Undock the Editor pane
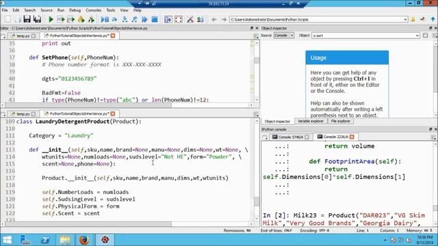Screen dimensions: 438x246 coord(252,28)
